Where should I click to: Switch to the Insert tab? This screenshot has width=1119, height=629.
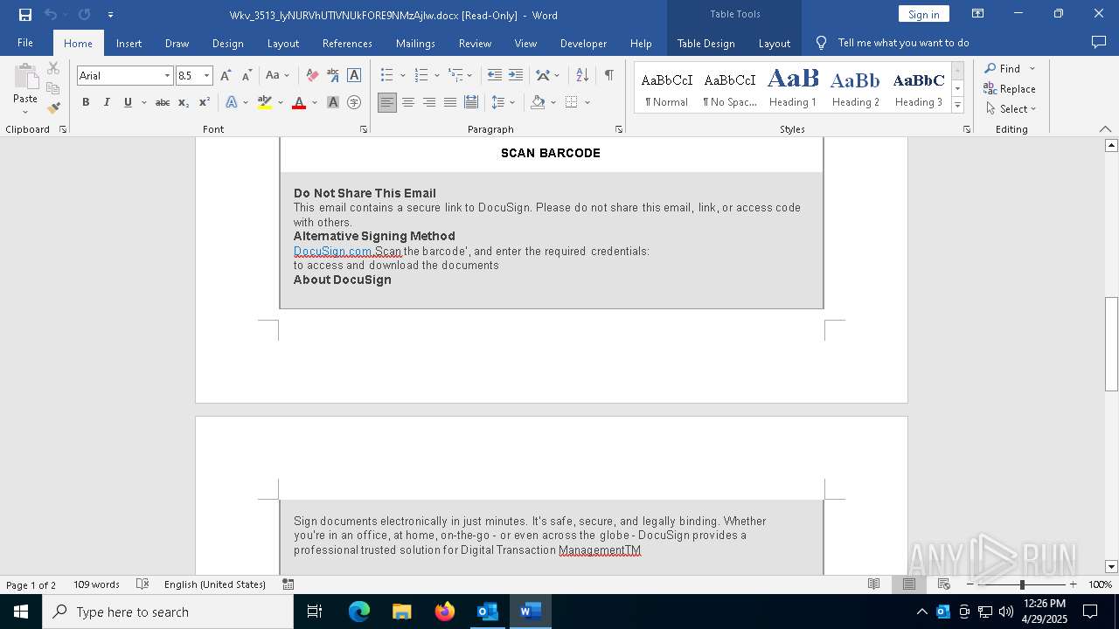[129, 43]
